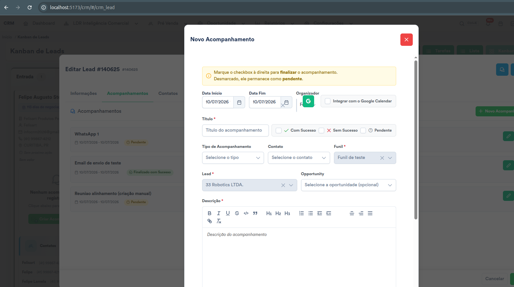Image resolution: width=514 pixels, height=287 pixels.
Task: Click the Título do acompanhamento input field
Action: [235, 130]
